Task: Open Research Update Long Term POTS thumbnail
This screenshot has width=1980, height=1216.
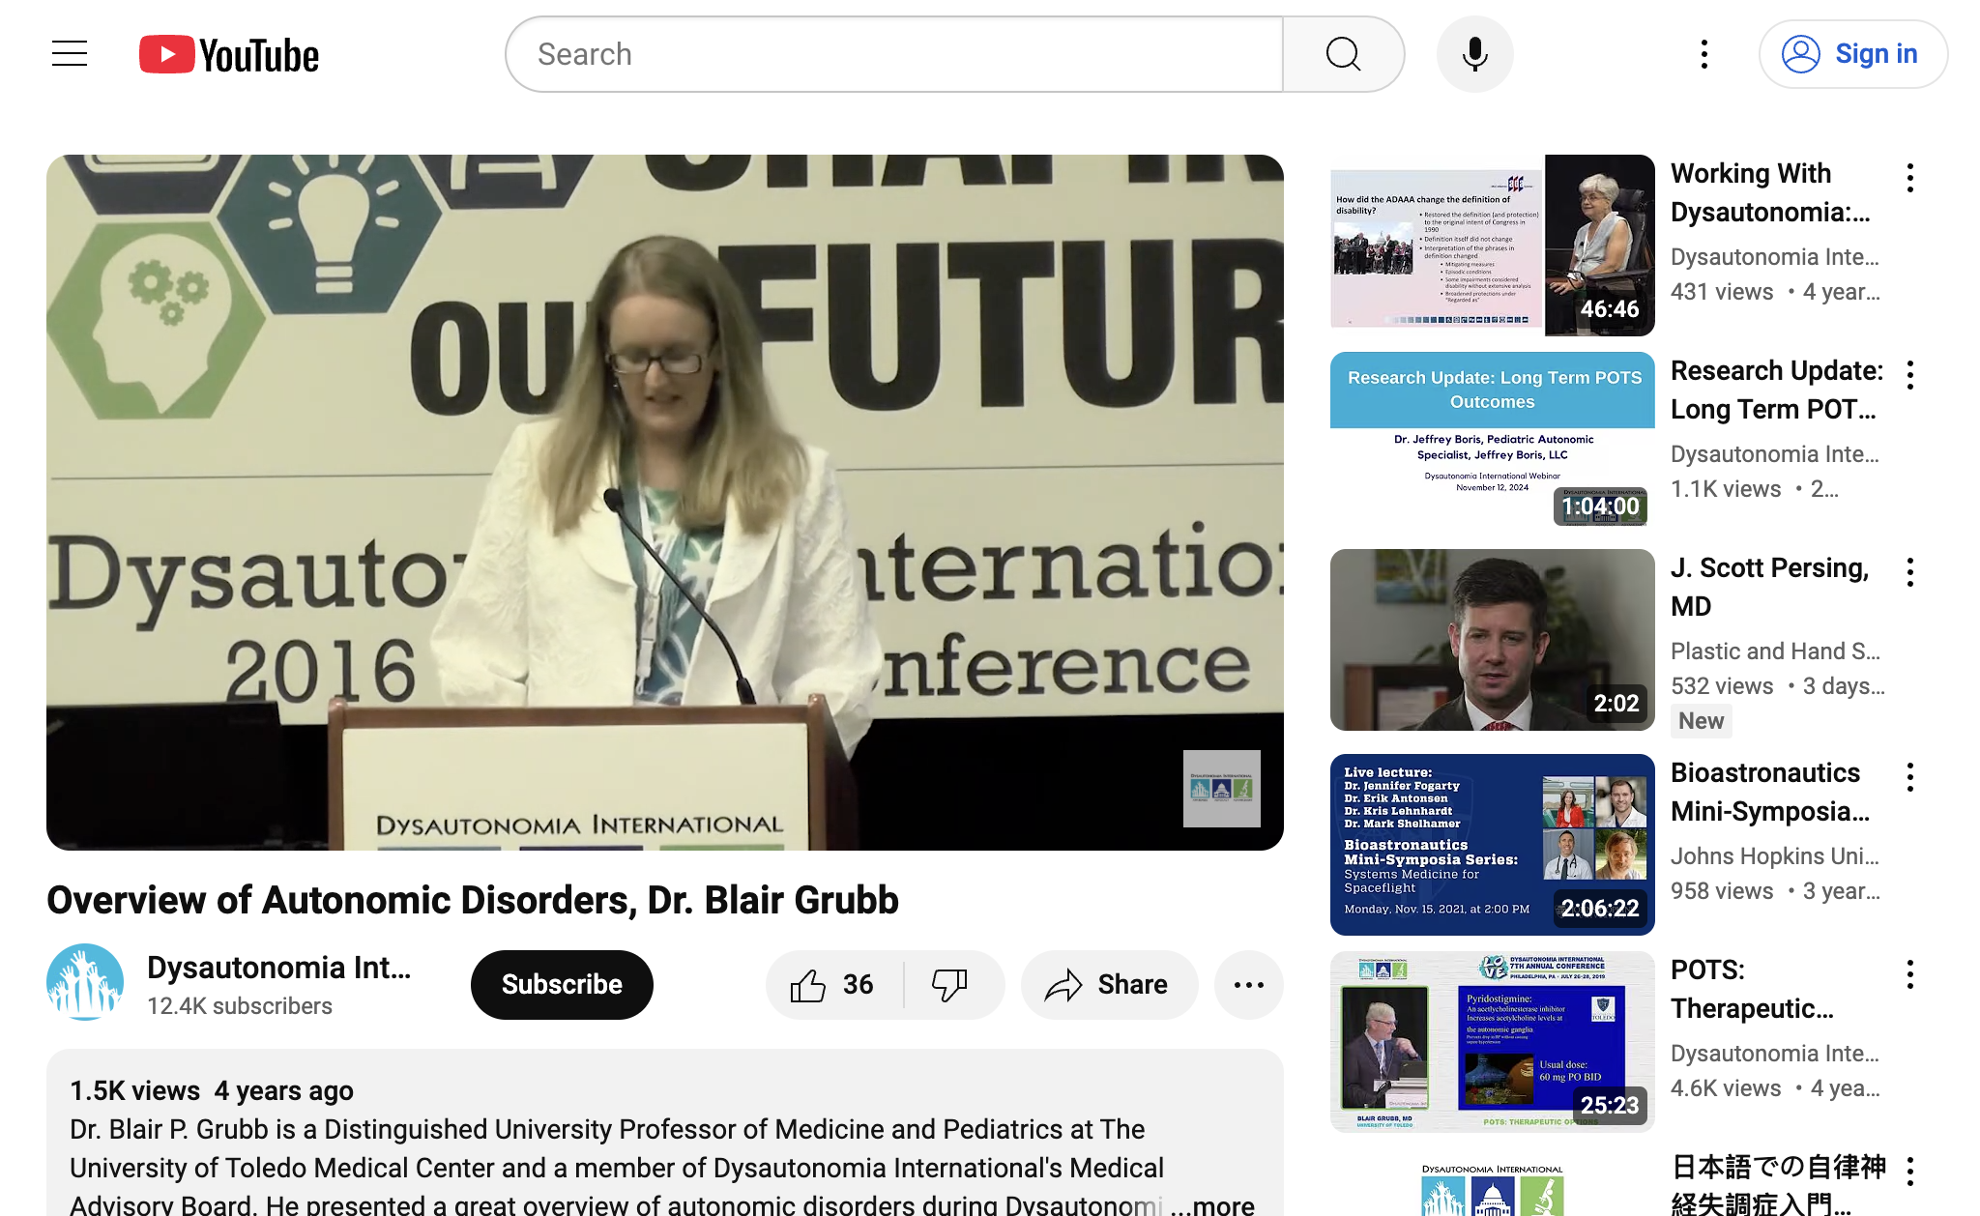Action: tap(1493, 443)
